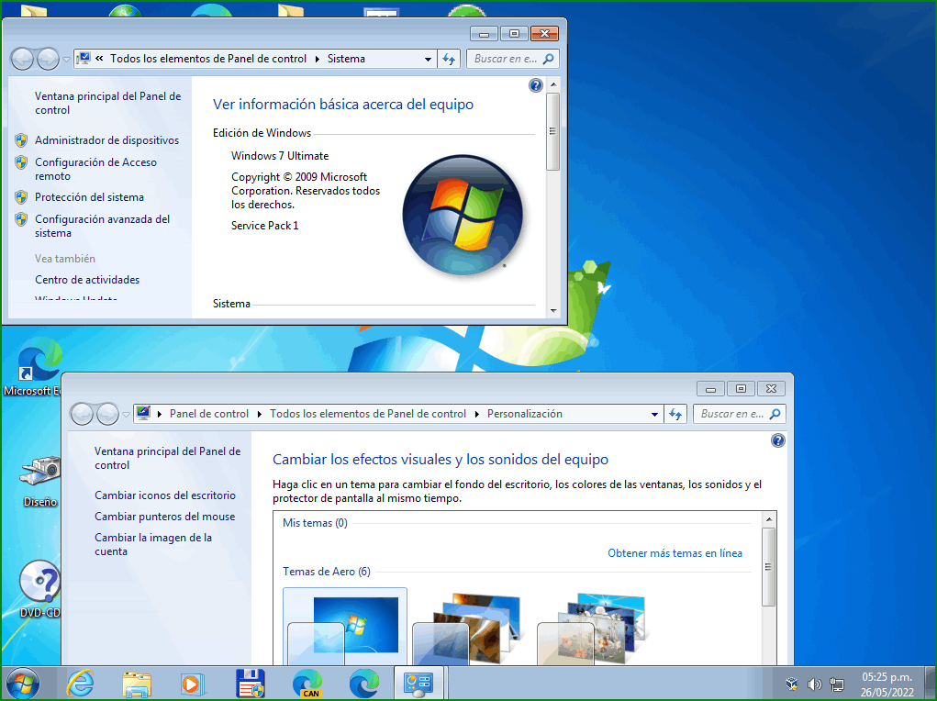Click Todos los elementos breadcrumb in Personalización window

[x=367, y=414]
